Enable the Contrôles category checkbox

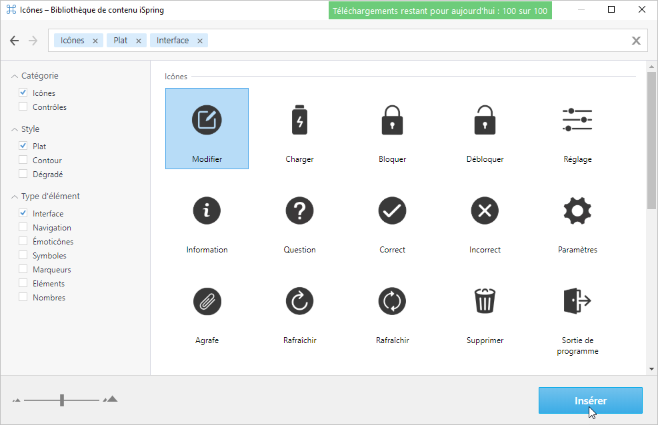point(23,107)
